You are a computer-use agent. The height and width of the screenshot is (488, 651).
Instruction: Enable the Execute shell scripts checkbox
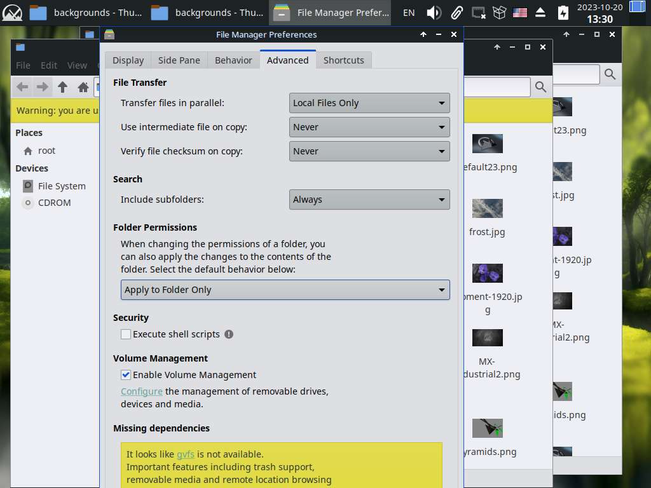[x=126, y=334]
